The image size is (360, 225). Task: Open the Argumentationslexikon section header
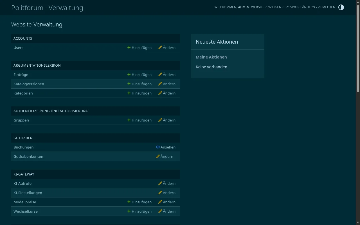click(37, 65)
